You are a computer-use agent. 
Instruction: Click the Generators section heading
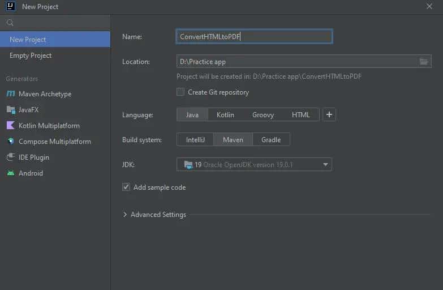click(21, 79)
